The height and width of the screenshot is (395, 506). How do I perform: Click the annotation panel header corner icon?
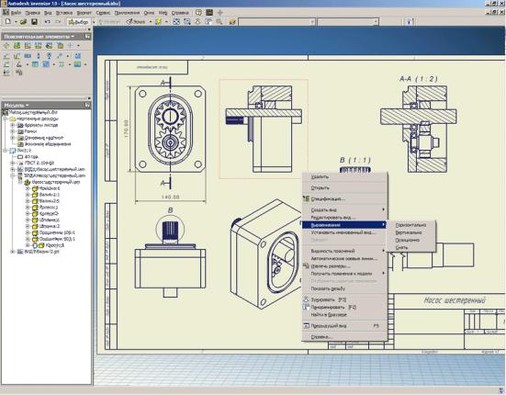pos(87,37)
